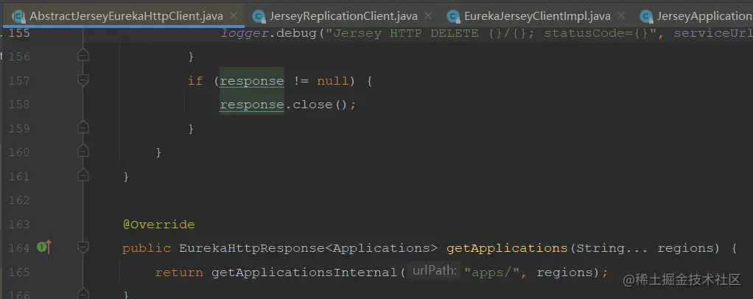Viewport: 753px width, 299px height.
Task: Click the @Override annotation
Action: [x=159, y=225]
